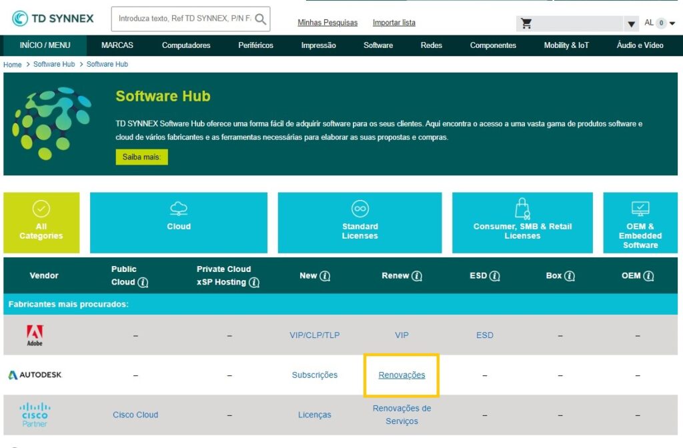Select the Cloud category tile

pyautogui.click(x=179, y=223)
